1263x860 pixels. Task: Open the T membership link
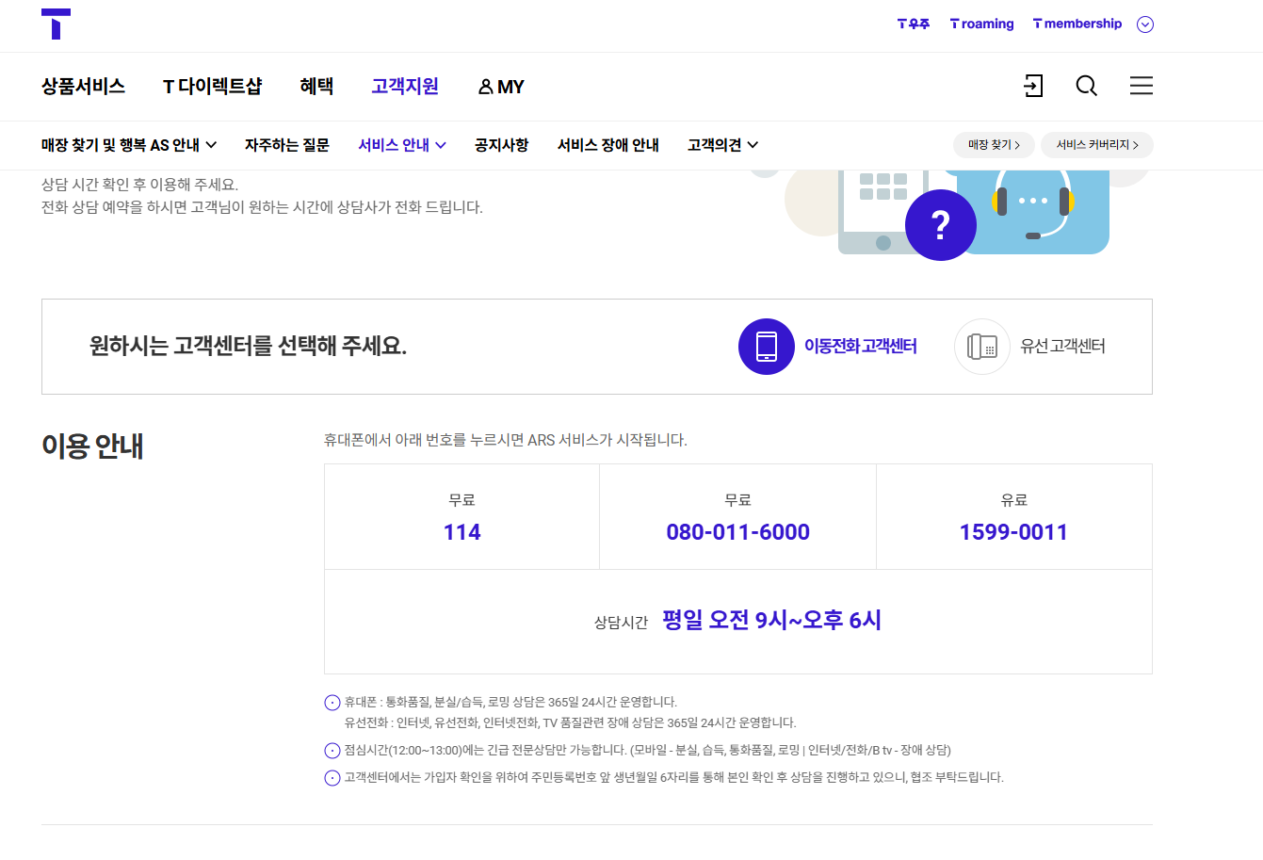tap(1077, 24)
